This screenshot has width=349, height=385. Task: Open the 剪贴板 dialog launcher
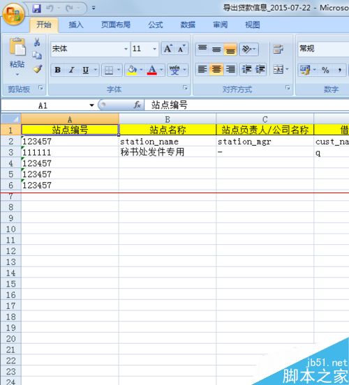(x=40, y=87)
